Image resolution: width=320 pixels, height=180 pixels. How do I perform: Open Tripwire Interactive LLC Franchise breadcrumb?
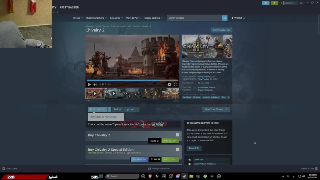pyautogui.click(x=125, y=26)
